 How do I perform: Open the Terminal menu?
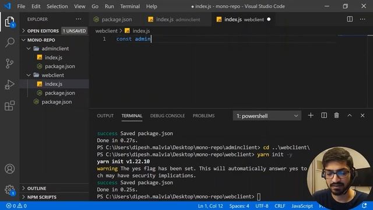[130, 6]
